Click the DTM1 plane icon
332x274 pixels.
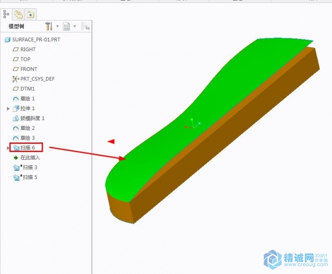coord(16,89)
